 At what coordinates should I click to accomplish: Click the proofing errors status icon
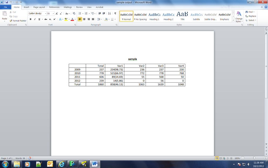point(29,158)
